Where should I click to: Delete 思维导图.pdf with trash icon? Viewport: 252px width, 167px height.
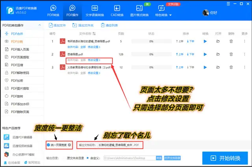[231, 54]
